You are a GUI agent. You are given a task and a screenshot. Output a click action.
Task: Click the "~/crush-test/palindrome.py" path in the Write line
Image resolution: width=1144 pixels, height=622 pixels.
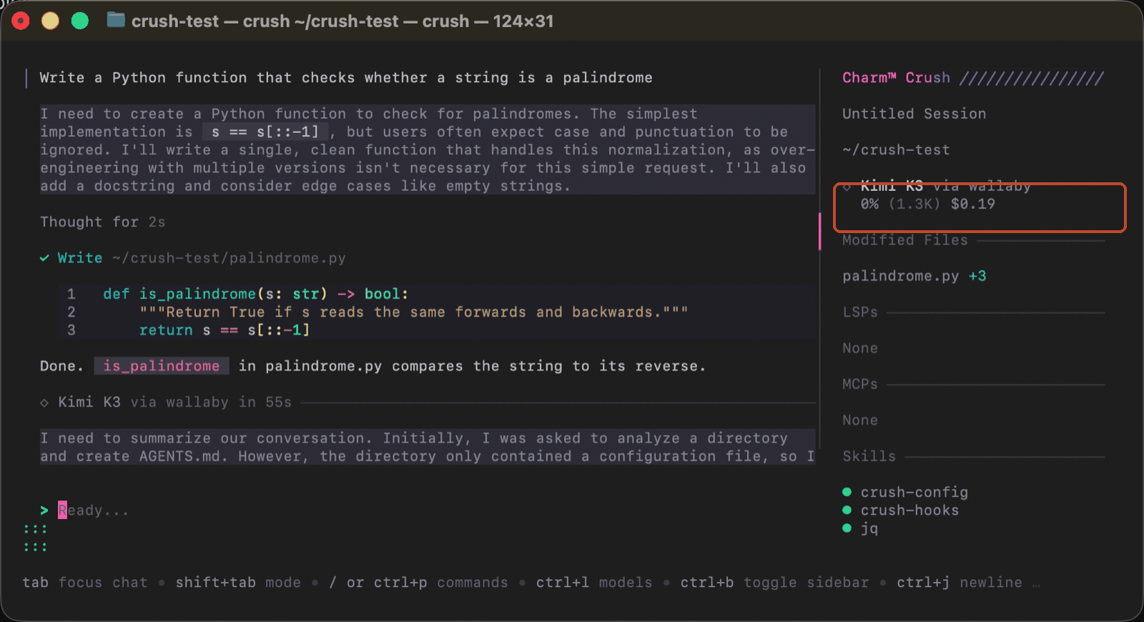point(229,258)
